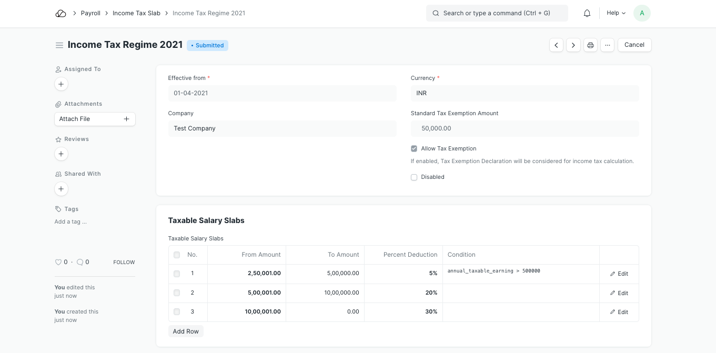Click the Cancel button
Screen dimensions: 716x353
tap(634, 45)
